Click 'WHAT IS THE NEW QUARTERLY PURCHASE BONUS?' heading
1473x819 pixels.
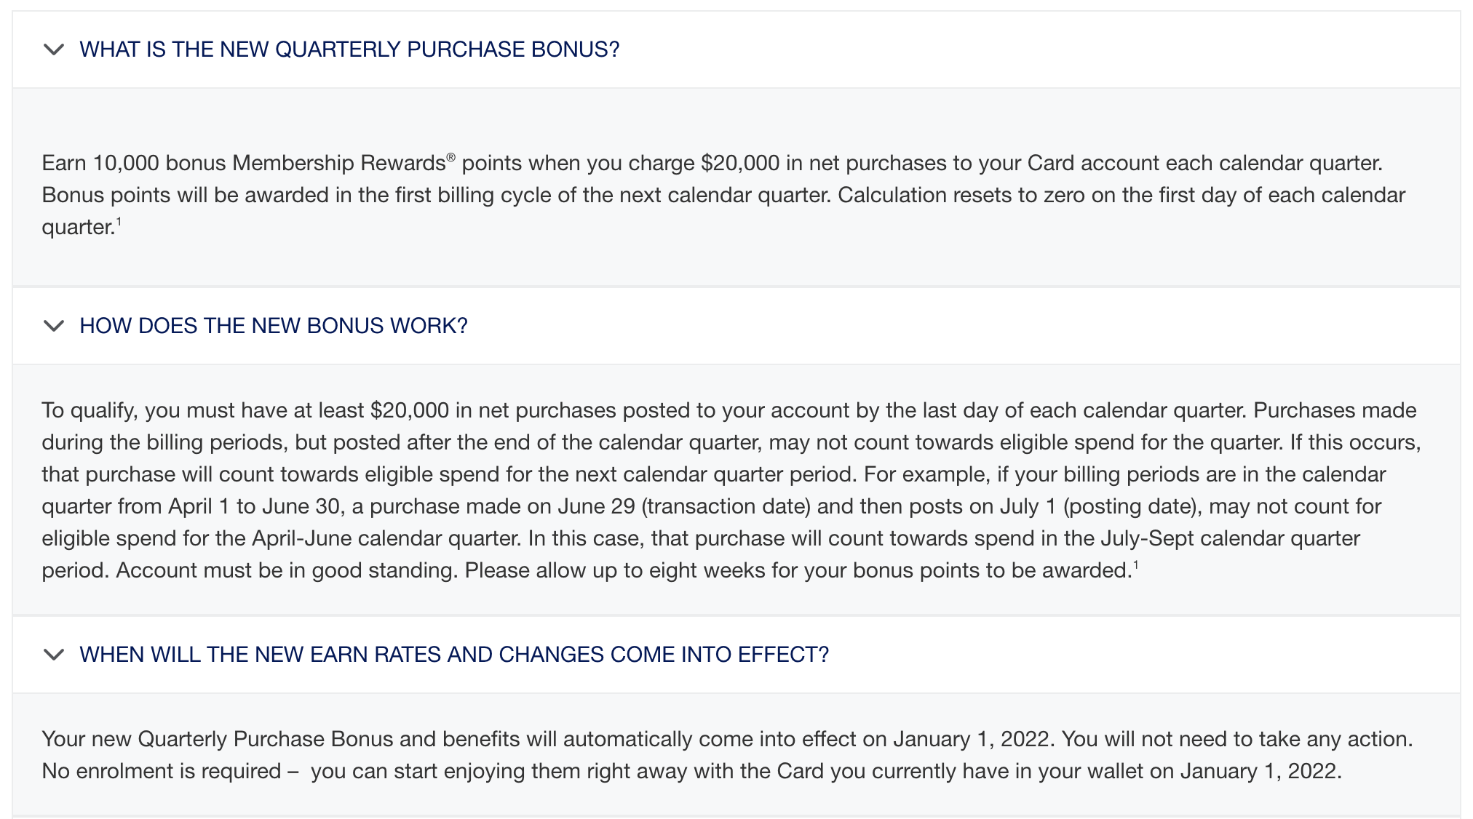(x=349, y=49)
